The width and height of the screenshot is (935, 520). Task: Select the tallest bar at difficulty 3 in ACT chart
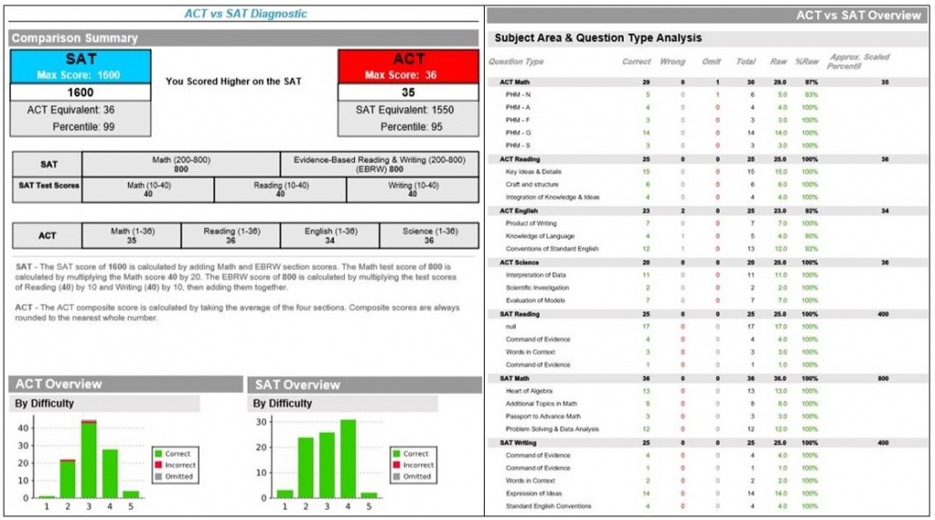point(89,459)
